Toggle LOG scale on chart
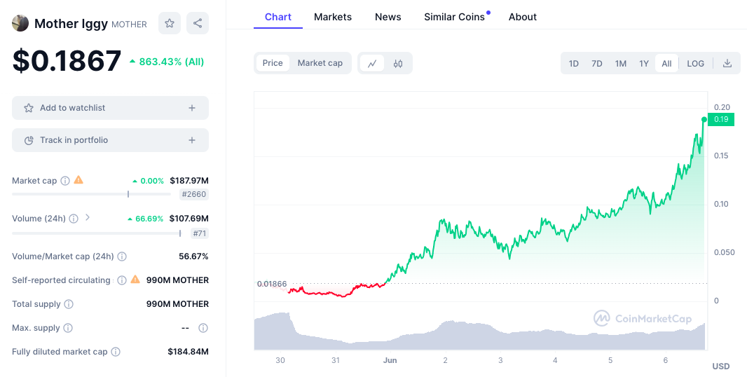Screen dimensions: 747x377 (696, 63)
